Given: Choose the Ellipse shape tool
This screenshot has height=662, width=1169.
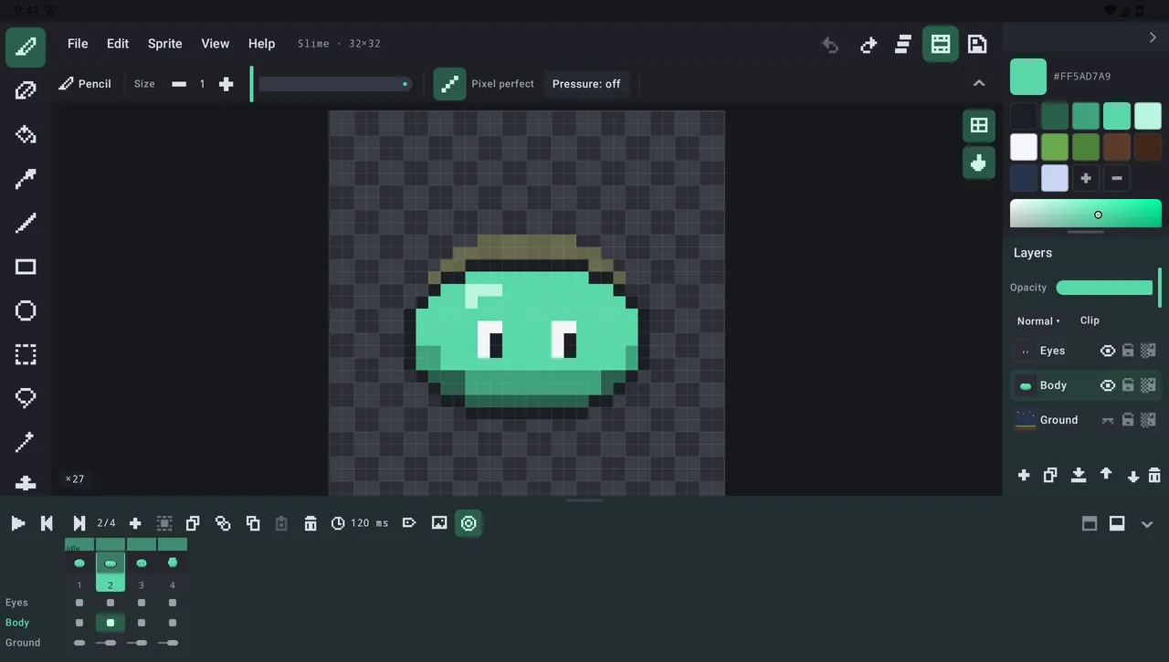Looking at the screenshot, I should [x=26, y=310].
